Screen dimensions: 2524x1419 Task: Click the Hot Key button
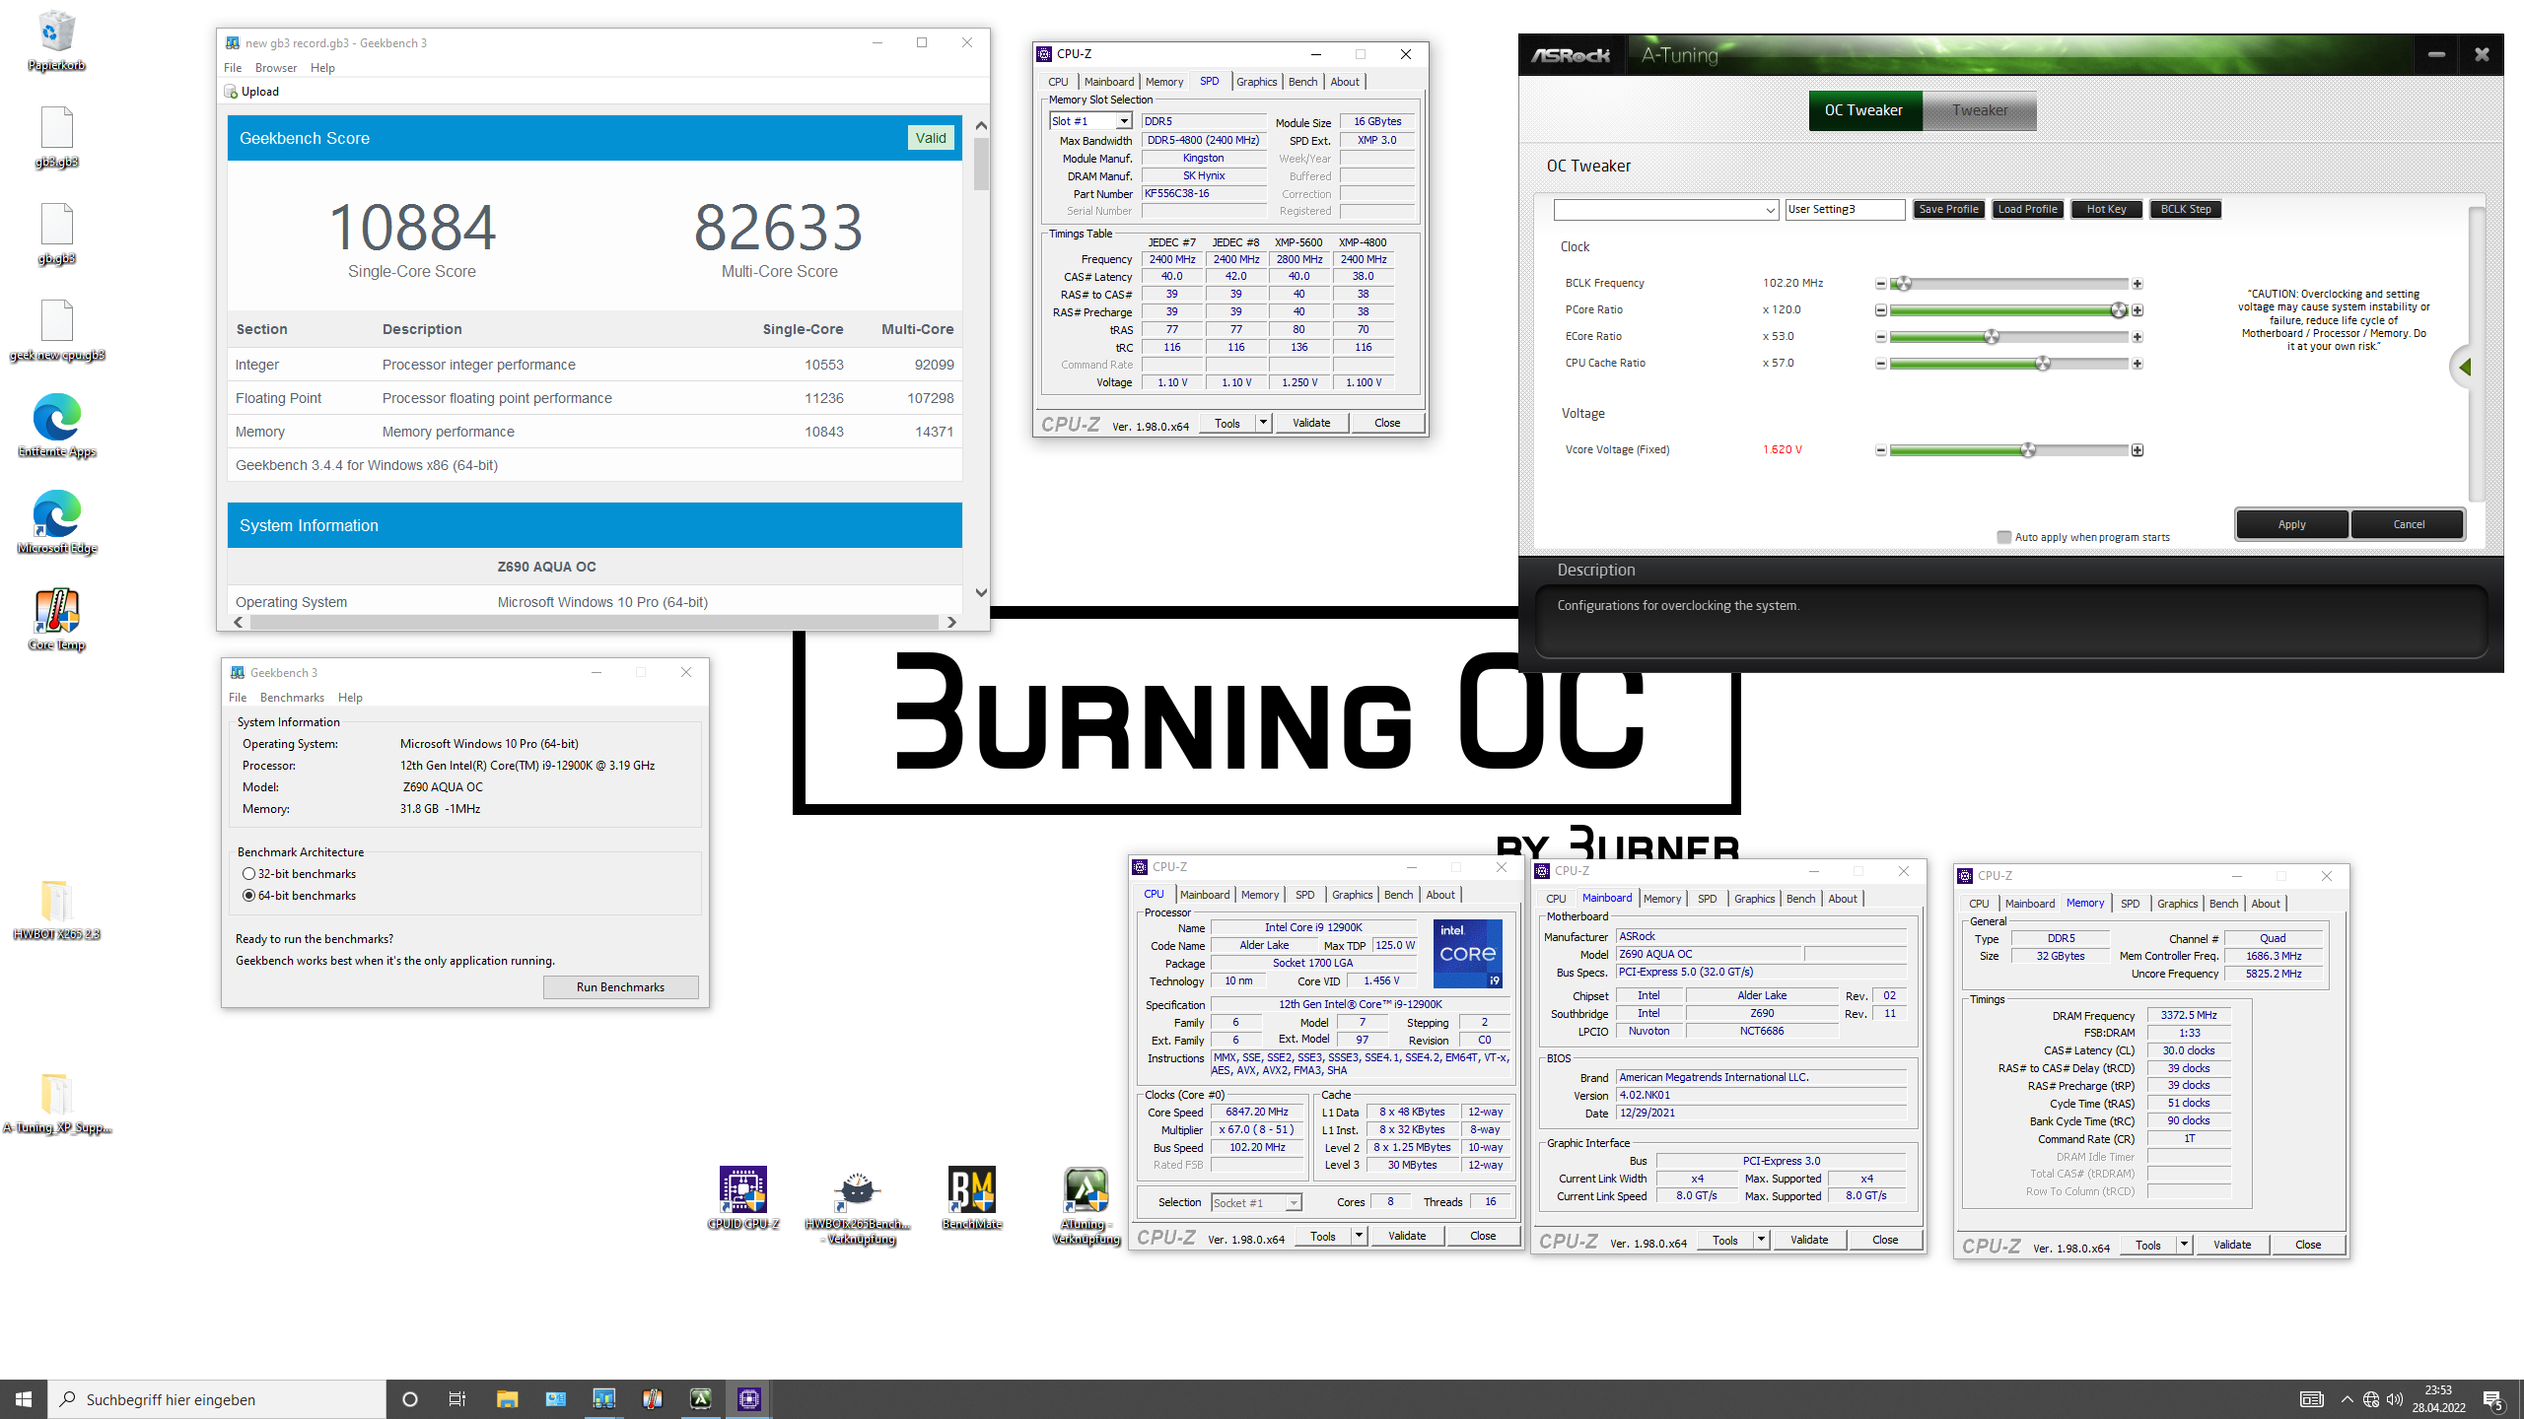click(2106, 209)
